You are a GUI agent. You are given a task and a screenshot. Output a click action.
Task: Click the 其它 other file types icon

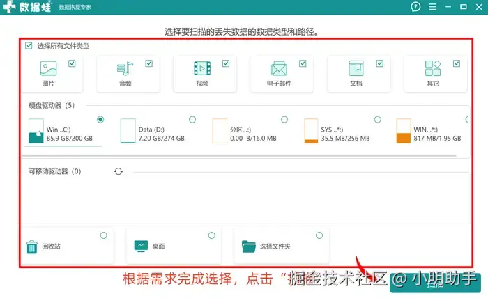tap(433, 68)
